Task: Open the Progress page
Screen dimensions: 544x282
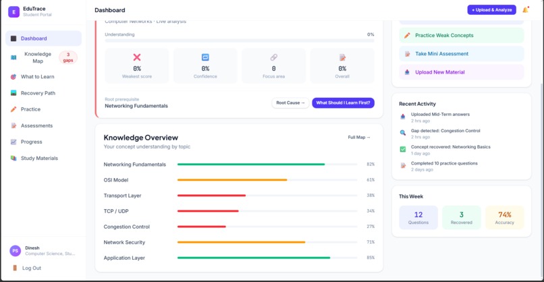Action: (44, 142)
